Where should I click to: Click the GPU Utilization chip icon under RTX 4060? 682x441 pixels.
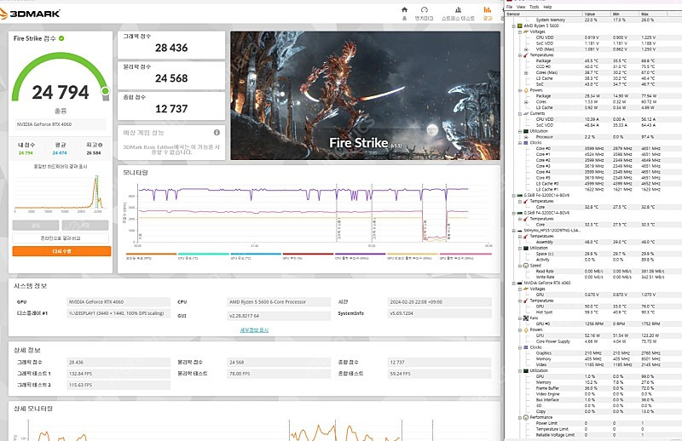pyautogui.click(x=525, y=370)
